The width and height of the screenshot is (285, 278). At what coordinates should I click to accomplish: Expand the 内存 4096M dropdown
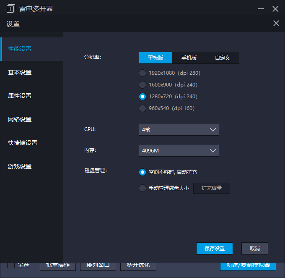179,150
